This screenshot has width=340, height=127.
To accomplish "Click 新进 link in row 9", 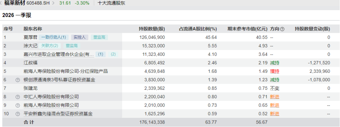I will click(275, 105).
